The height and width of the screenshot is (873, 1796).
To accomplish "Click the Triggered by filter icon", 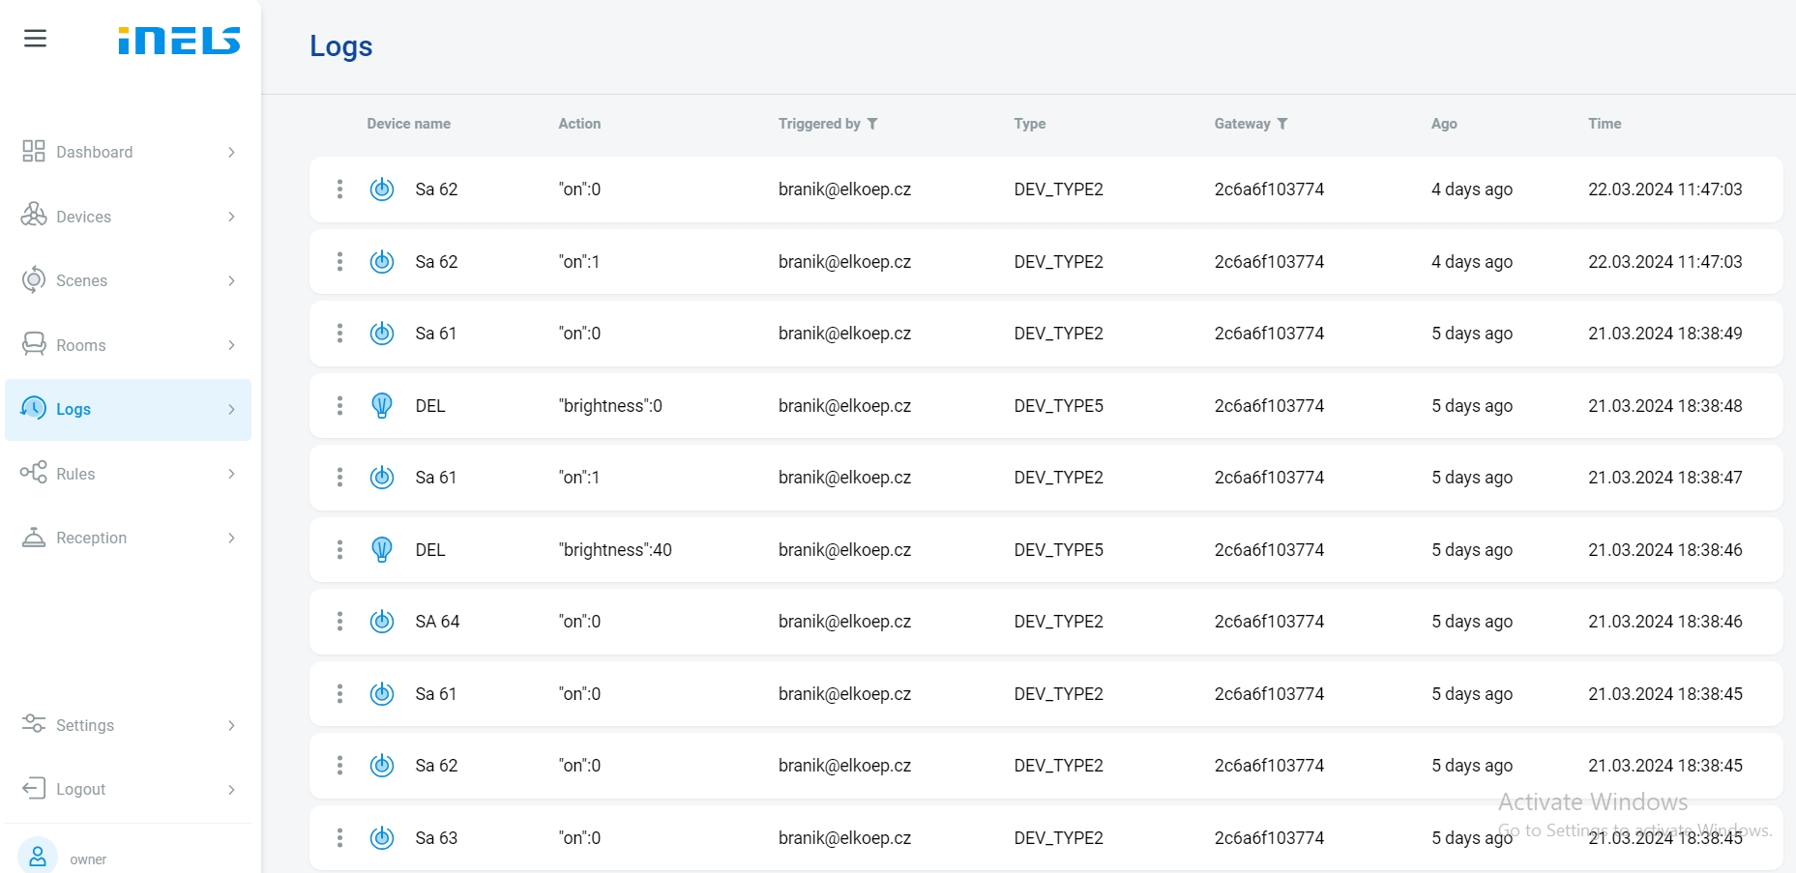I will click(x=872, y=124).
